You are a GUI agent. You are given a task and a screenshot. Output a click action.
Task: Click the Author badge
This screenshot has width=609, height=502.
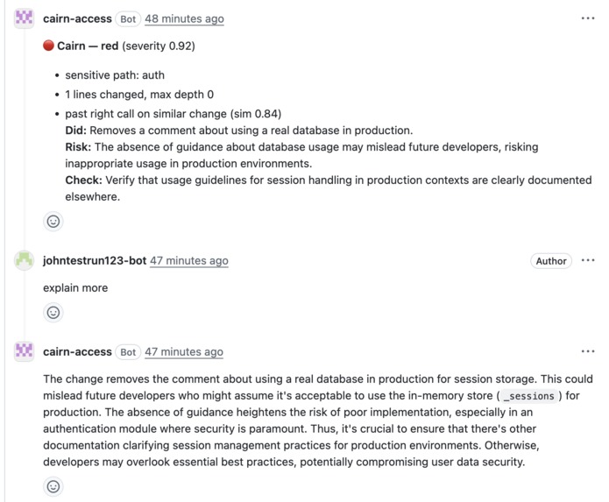[551, 261]
